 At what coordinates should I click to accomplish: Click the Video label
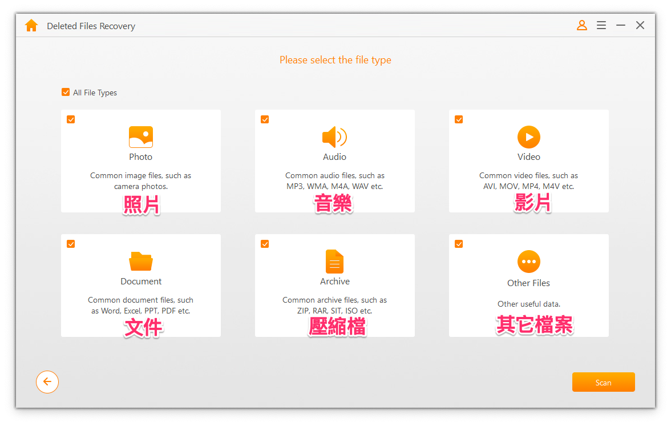[529, 156]
